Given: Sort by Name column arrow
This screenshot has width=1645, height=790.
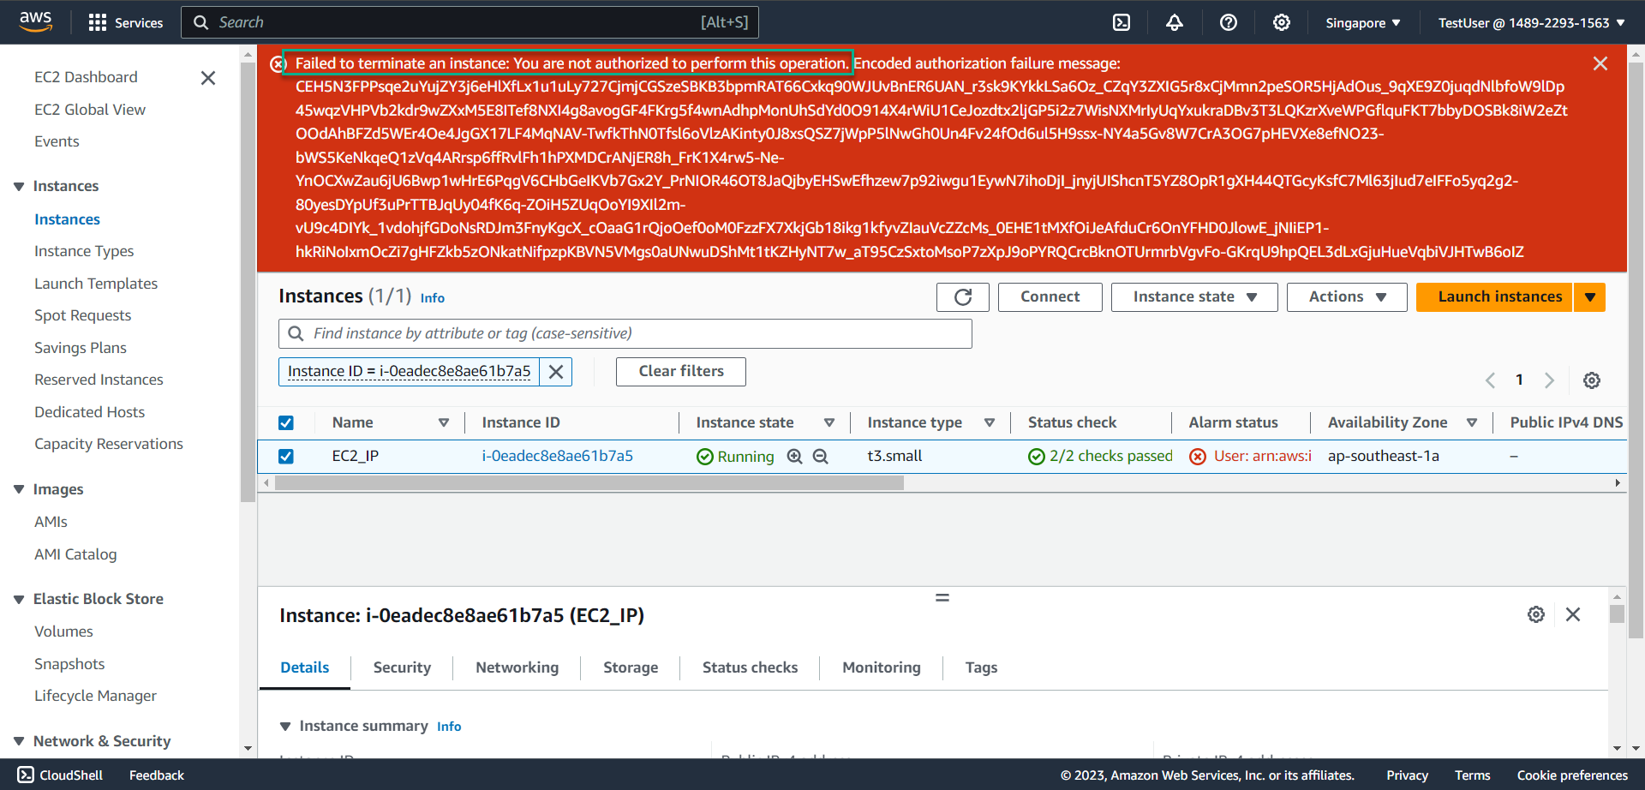Looking at the screenshot, I should (444, 422).
